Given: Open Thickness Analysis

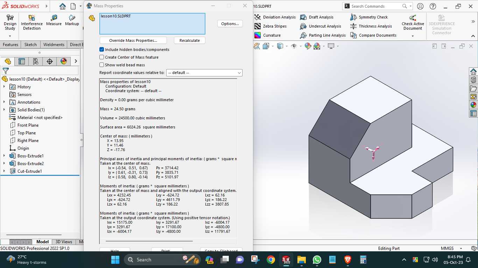Looking at the screenshot, I should pos(371,26).
